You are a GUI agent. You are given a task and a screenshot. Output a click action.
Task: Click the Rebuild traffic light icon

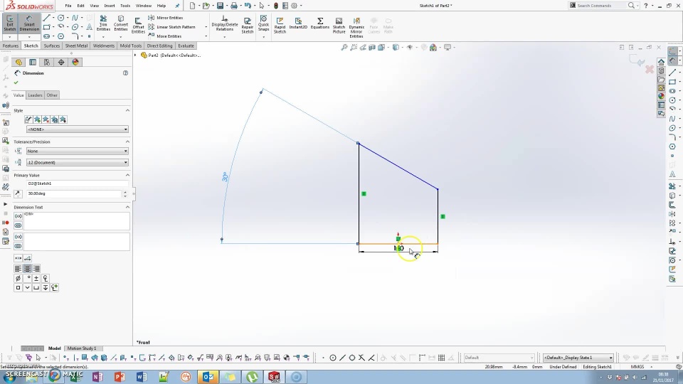276,6
